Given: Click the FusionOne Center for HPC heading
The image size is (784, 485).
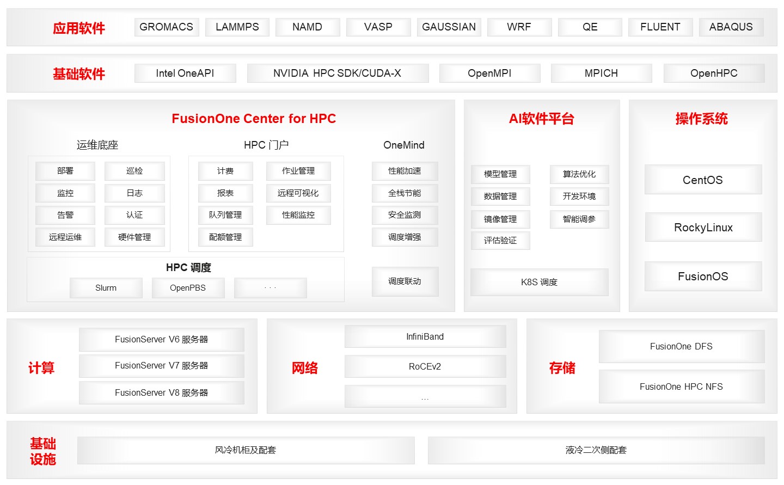Looking at the screenshot, I should (x=254, y=119).
